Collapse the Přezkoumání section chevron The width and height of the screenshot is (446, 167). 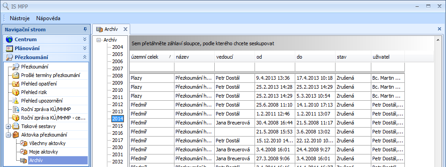pyautogui.click(x=85, y=57)
